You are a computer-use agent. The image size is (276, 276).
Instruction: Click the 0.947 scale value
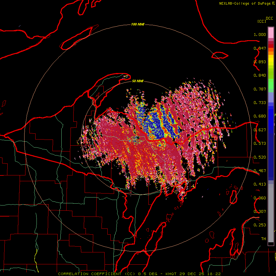click(x=260, y=48)
